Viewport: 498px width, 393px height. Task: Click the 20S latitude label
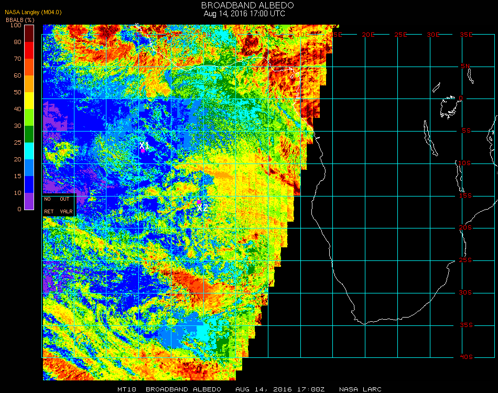tap(465, 228)
